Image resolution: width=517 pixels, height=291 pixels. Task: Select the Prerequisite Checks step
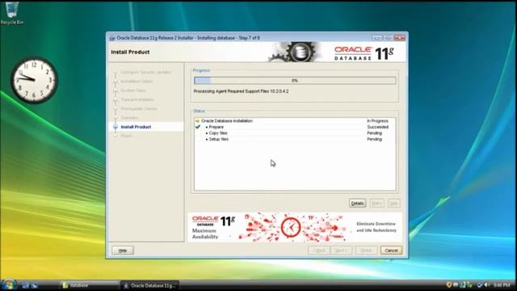pyautogui.click(x=139, y=108)
